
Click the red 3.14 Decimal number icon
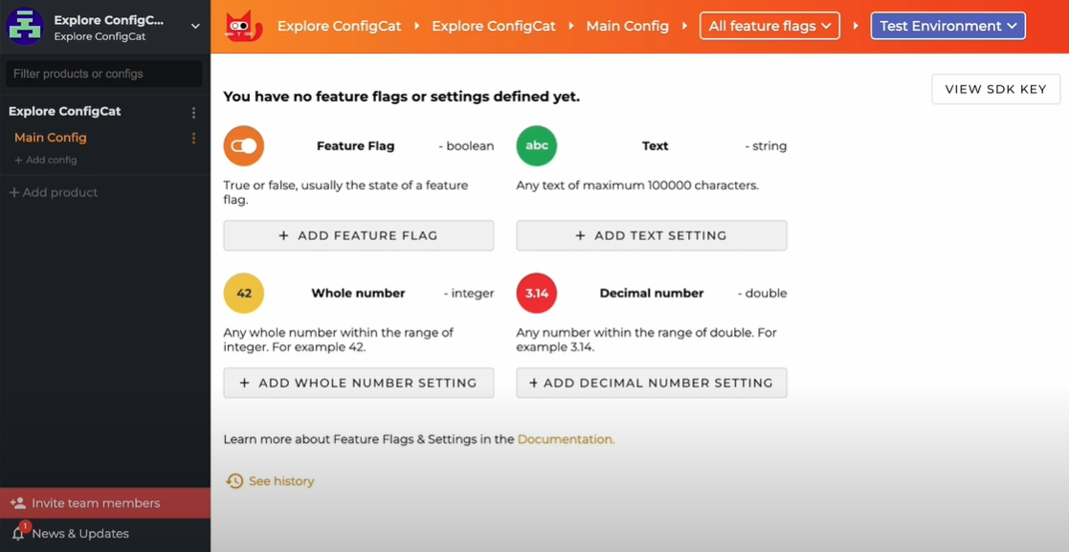coord(536,294)
